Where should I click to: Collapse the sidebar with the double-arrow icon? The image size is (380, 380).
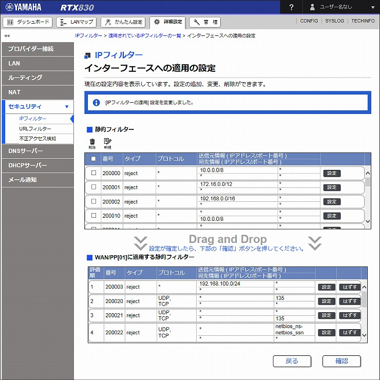click(7, 36)
